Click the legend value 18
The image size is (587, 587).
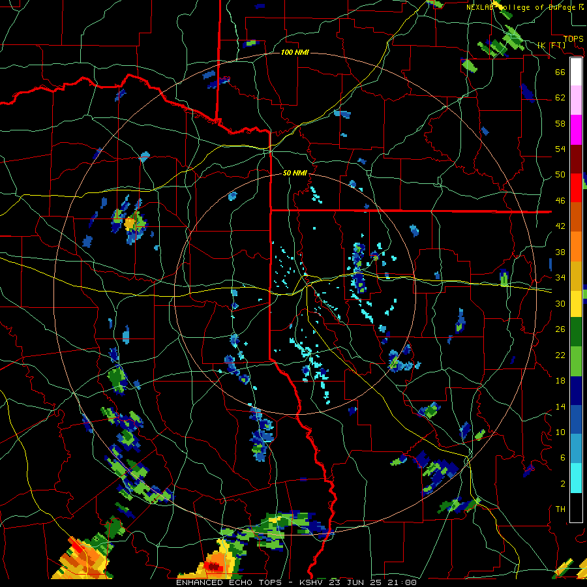[x=560, y=381]
